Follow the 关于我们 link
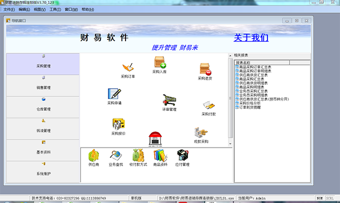 (x=251, y=37)
